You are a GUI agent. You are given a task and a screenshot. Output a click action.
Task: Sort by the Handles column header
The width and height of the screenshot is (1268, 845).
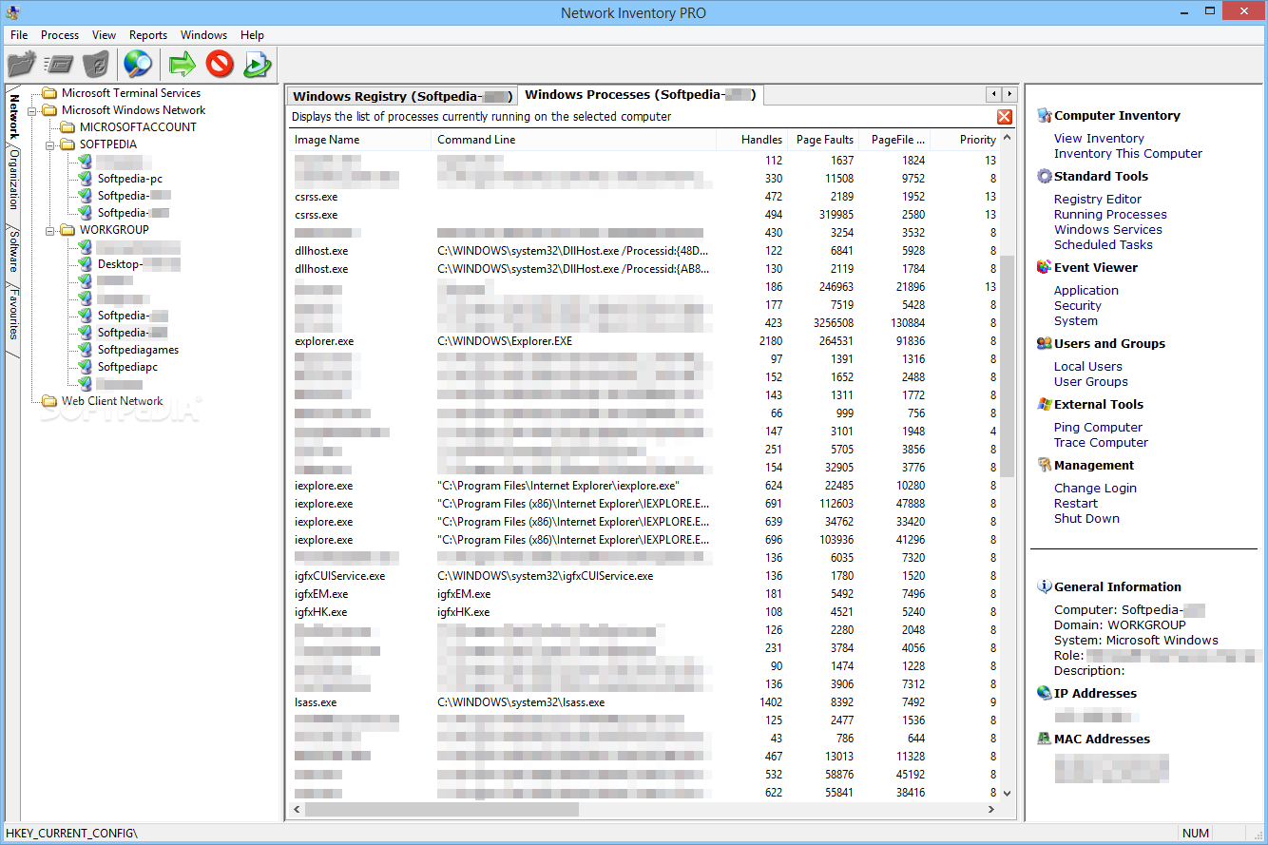pyautogui.click(x=752, y=140)
